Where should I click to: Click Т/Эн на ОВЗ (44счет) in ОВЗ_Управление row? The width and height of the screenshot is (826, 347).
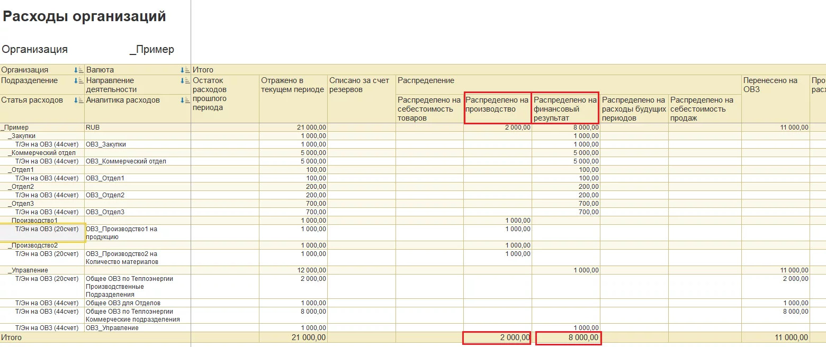coord(42,328)
